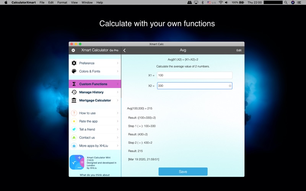
Task: Select the Preference label text
Action: click(87, 63)
